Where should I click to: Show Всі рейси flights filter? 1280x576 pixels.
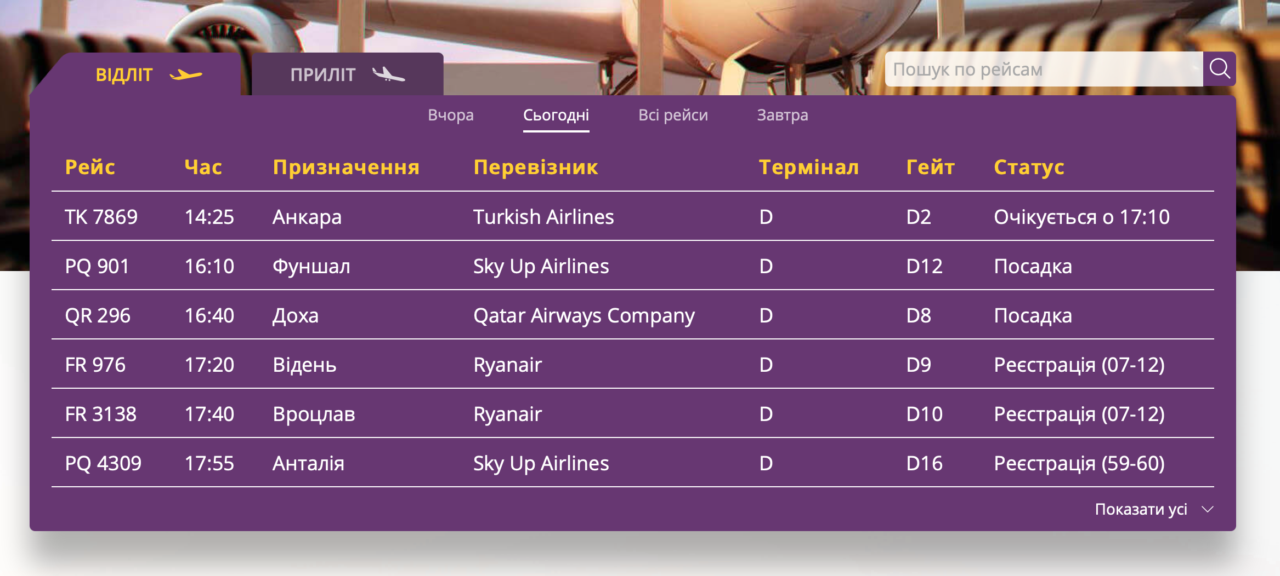coord(673,115)
